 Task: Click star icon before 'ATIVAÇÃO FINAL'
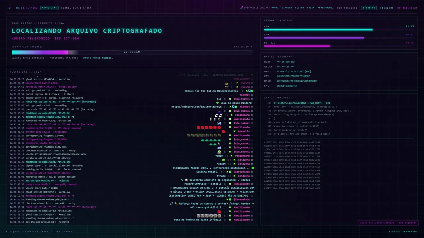tap(184, 75)
